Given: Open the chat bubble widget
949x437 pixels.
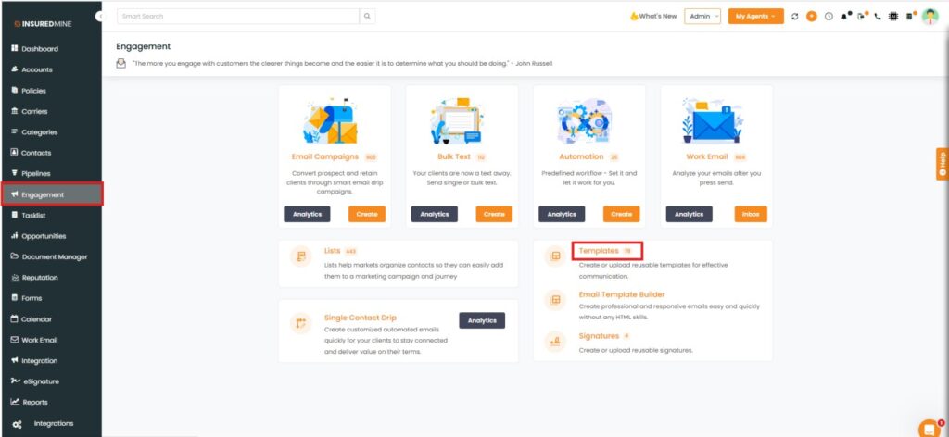Looking at the screenshot, I should (929, 428).
